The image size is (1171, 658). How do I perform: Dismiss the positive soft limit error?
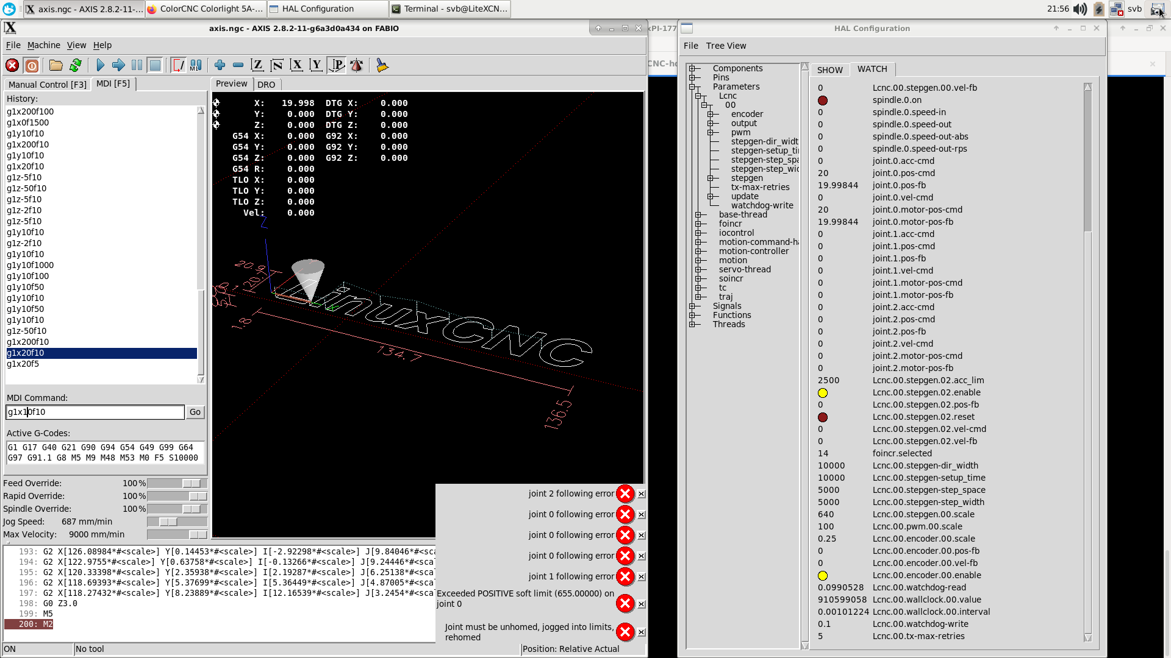(642, 604)
